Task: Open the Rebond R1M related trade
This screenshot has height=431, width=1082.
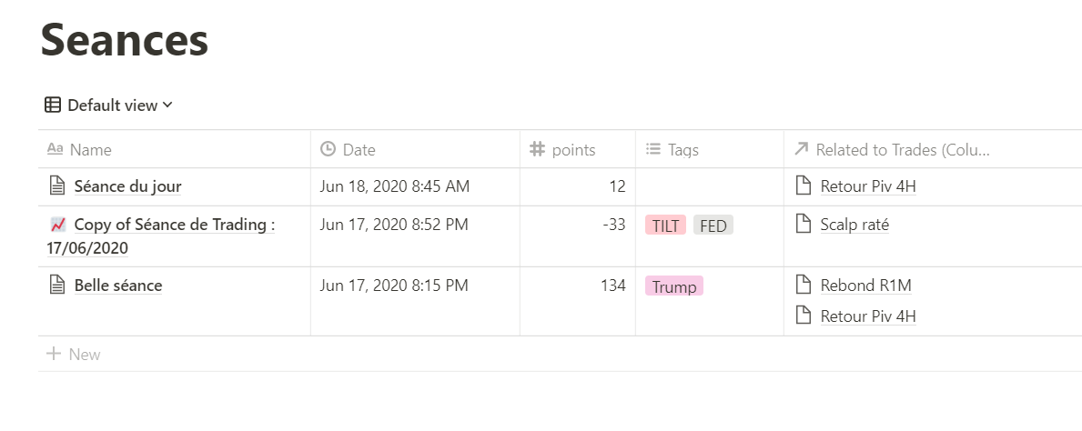Action: [x=865, y=286]
